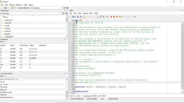Click the File Browser scrollbar's down arrow

click(x=67, y=36)
